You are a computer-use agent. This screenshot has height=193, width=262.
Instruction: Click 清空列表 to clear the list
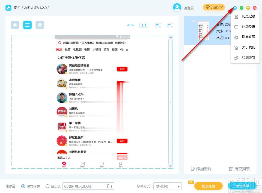pyautogui.click(x=239, y=169)
